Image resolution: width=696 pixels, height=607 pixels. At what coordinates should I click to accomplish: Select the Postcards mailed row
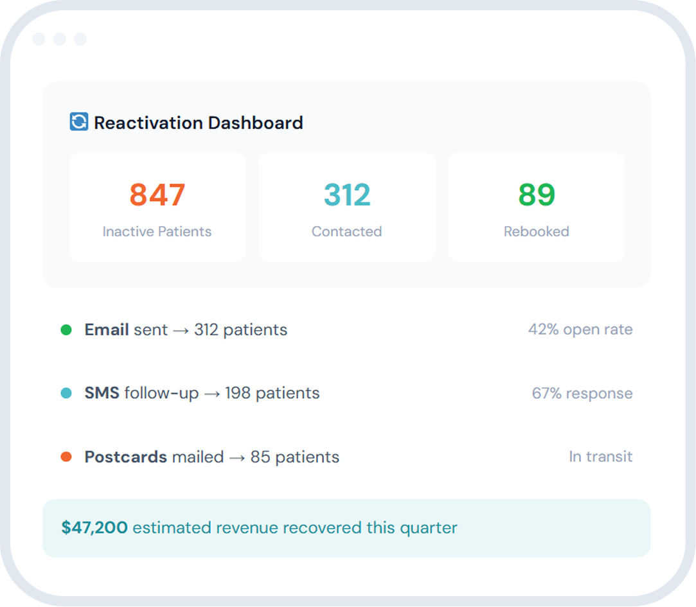pyautogui.click(x=211, y=457)
